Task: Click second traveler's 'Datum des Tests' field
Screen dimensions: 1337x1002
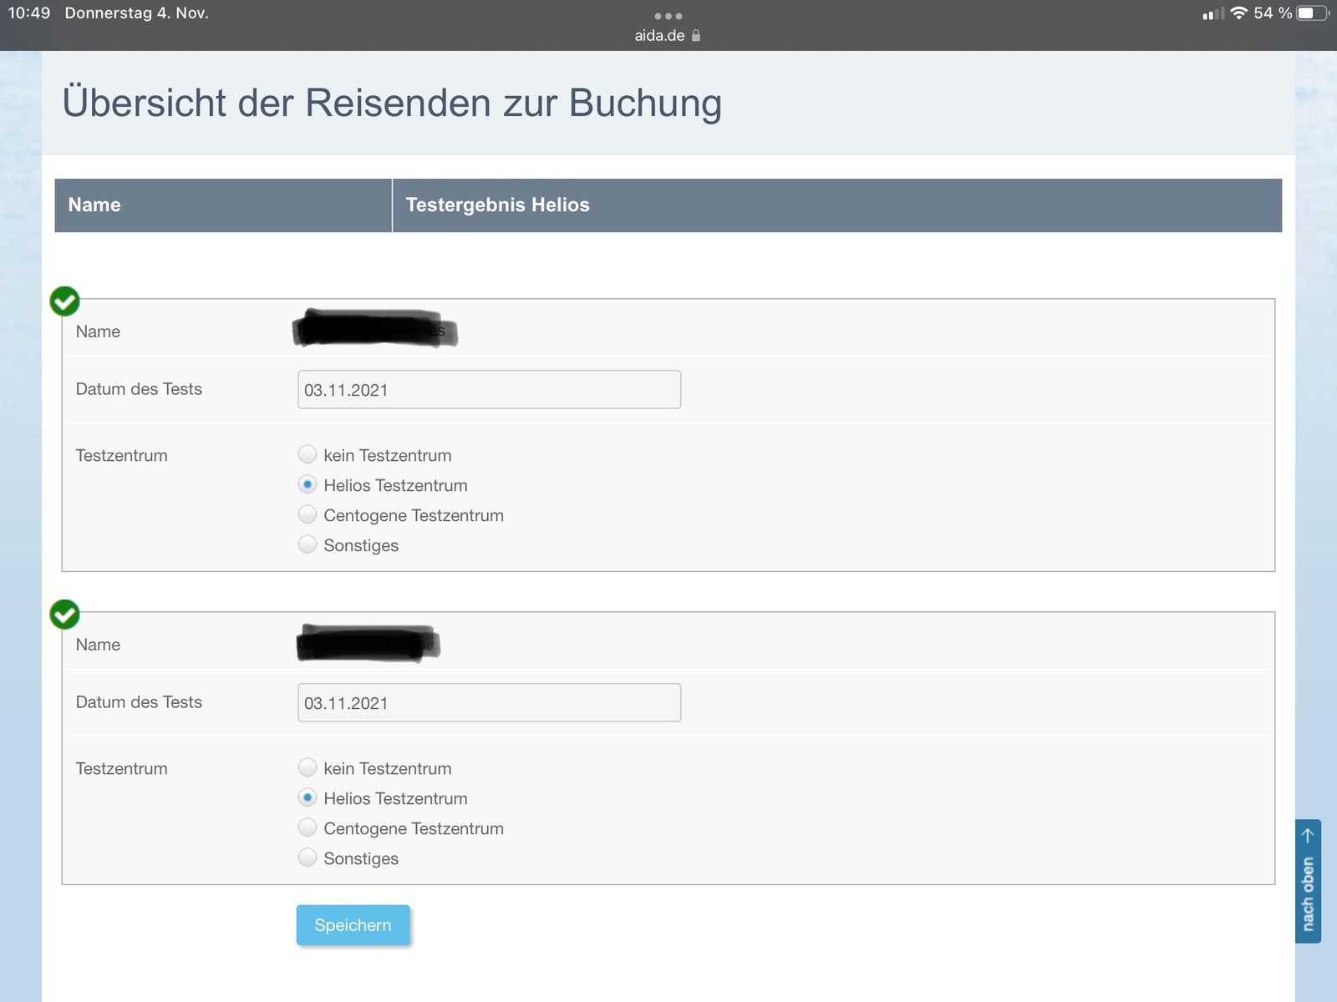Action: [489, 703]
